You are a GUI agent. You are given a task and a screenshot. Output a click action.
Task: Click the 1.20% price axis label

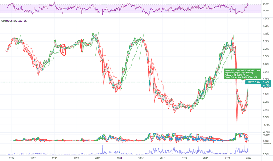[x=266, y=26]
